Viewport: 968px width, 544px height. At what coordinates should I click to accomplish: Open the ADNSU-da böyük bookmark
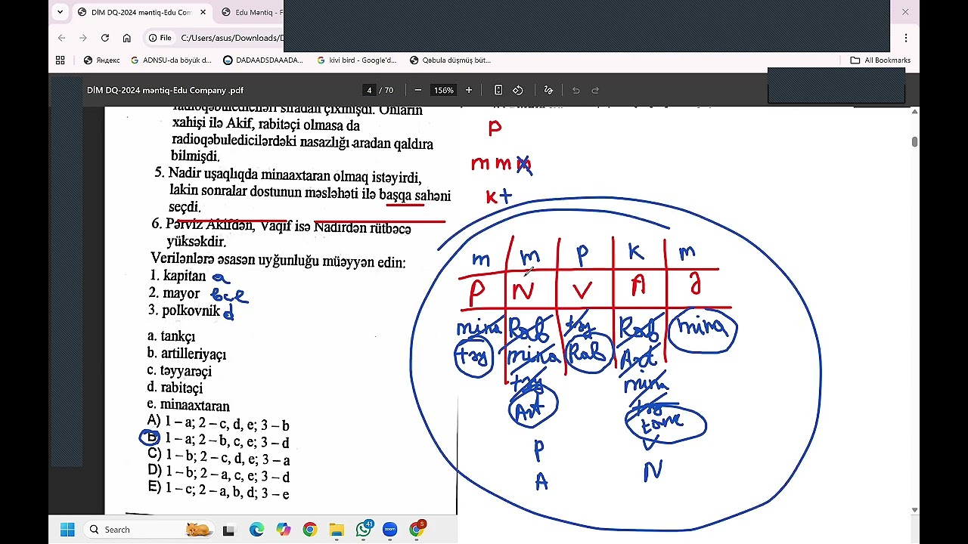pyautogui.click(x=171, y=60)
